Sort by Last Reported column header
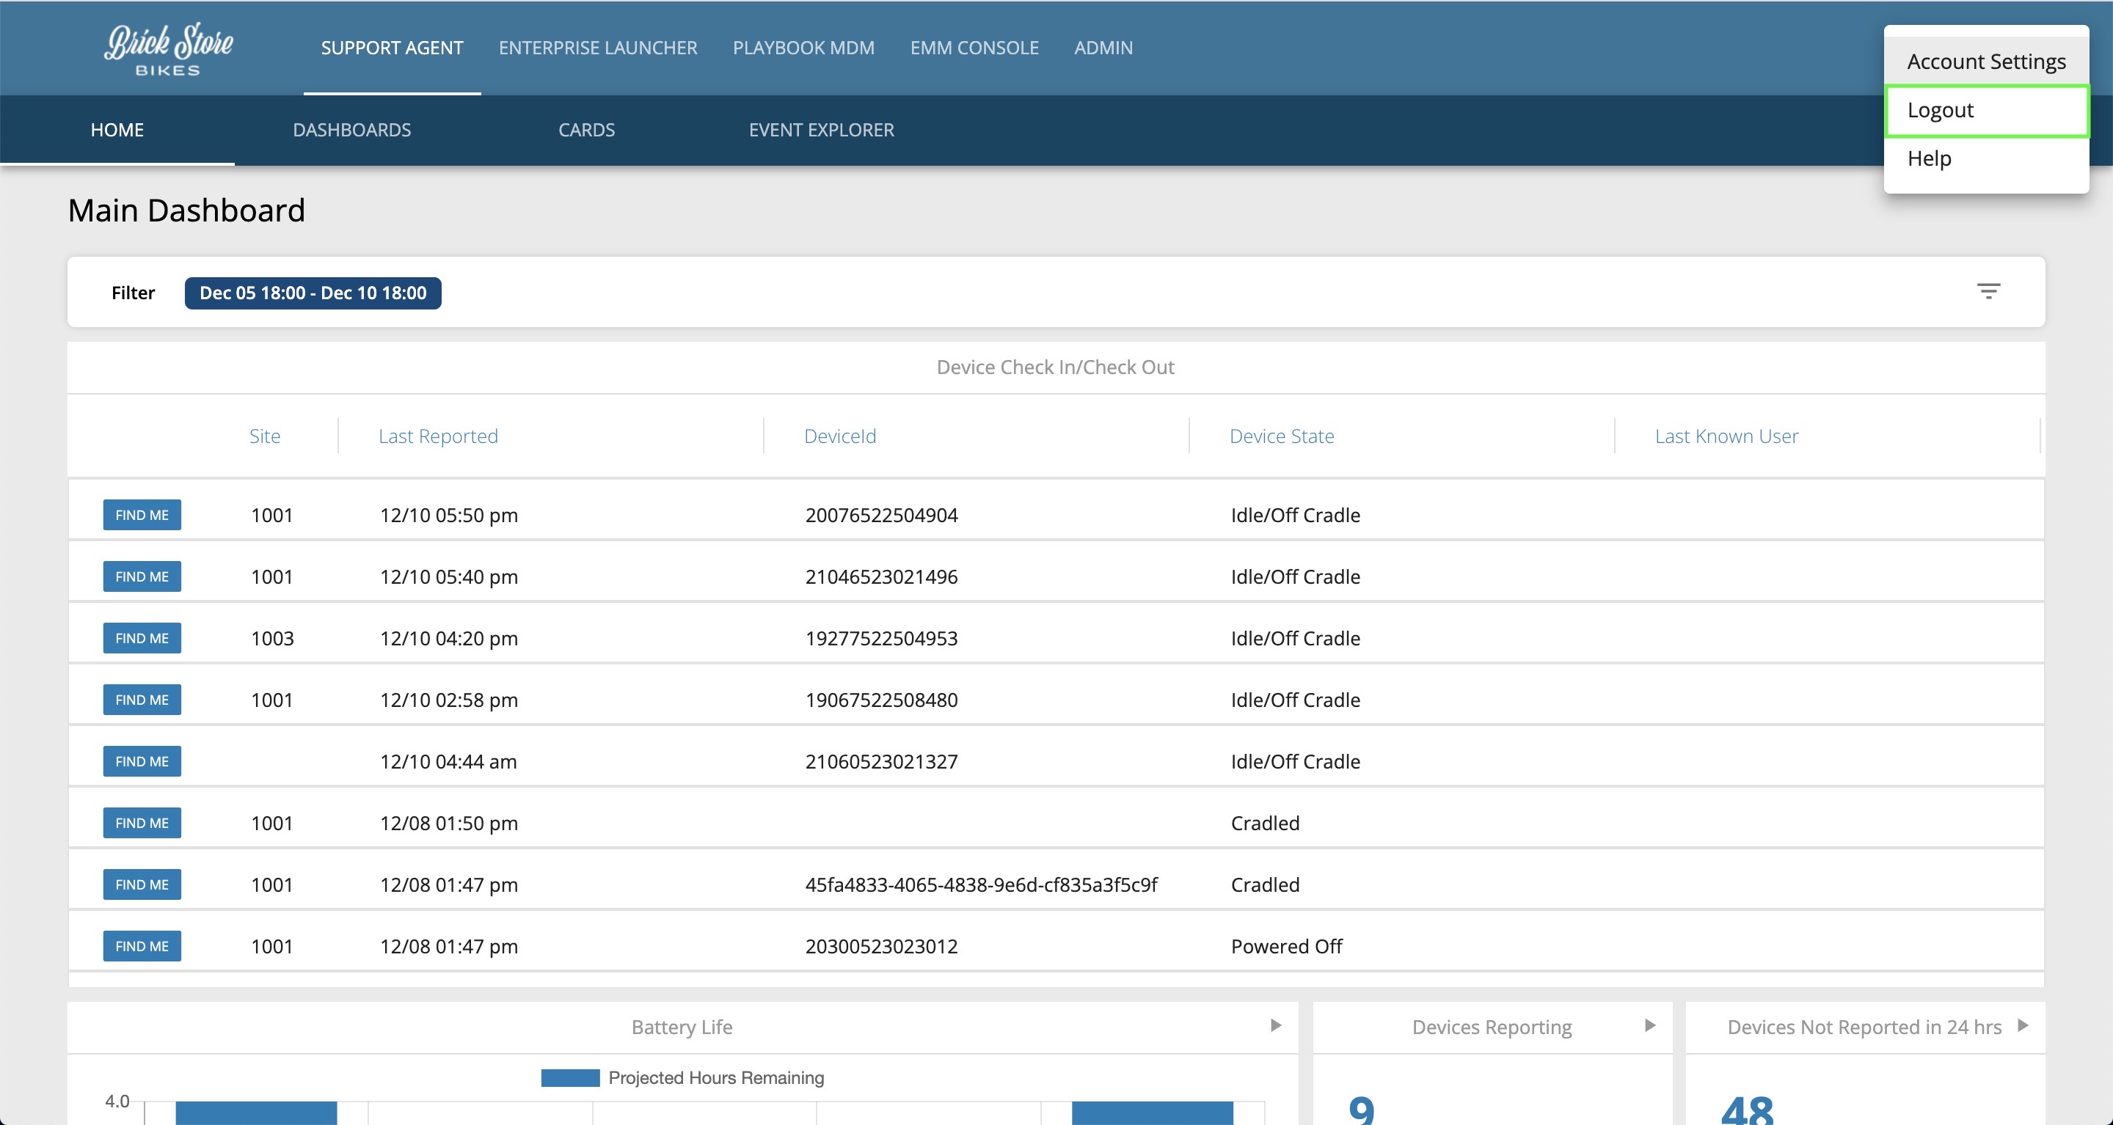2113x1125 pixels. pyautogui.click(x=438, y=436)
